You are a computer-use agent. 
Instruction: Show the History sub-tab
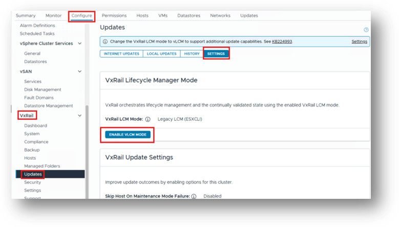point(192,54)
